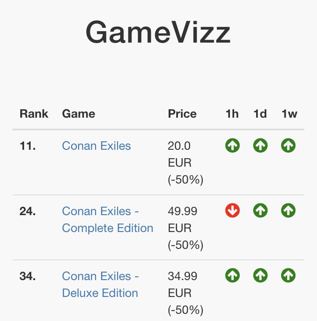Click Deluxe Edition 1w up arrow
The height and width of the screenshot is (321, 317).
point(288,276)
